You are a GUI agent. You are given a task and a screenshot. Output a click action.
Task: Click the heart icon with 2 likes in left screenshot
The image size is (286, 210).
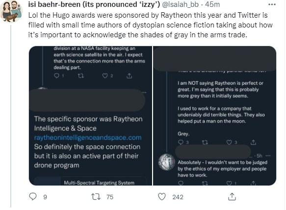click(x=105, y=76)
